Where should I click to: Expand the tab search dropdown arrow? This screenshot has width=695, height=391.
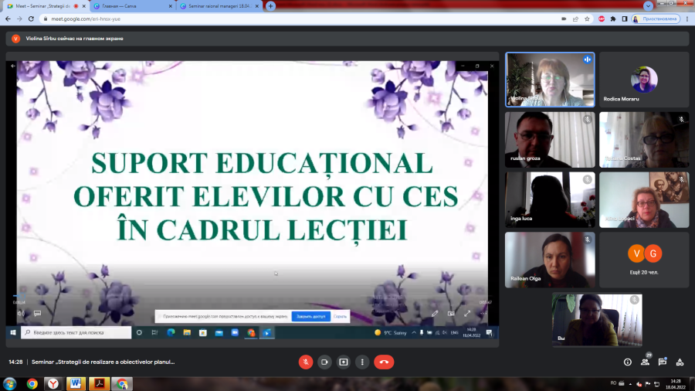pyautogui.click(x=648, y=5)
